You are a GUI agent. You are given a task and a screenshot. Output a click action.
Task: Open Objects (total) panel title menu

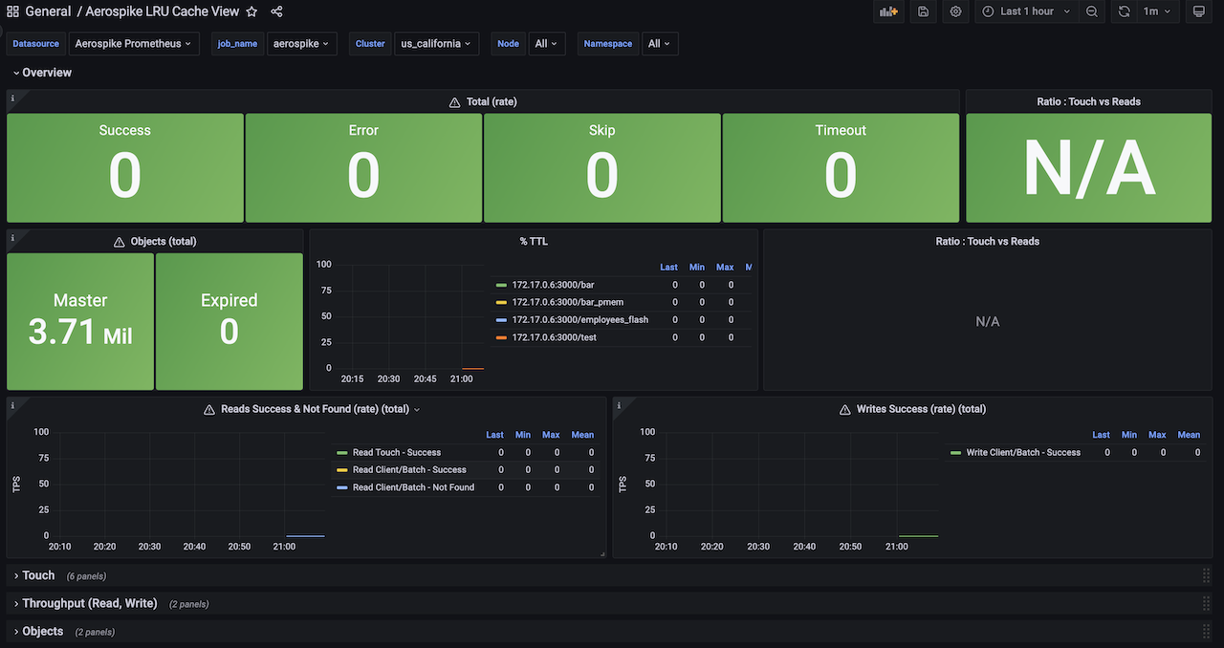click(x=163, y=242)
